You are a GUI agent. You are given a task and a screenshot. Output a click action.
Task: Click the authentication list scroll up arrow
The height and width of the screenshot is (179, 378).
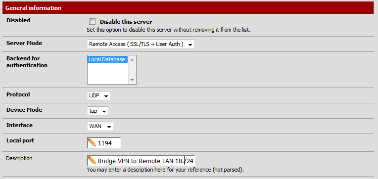click(132, 59)
